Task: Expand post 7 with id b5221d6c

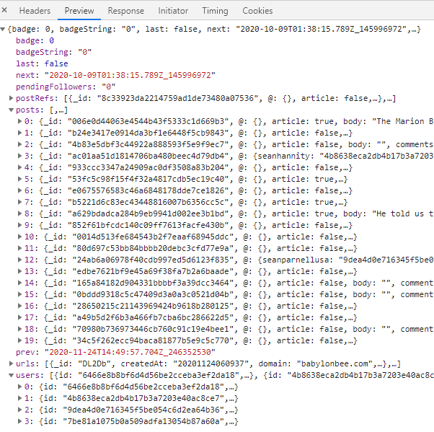Action: pos(20,202)
